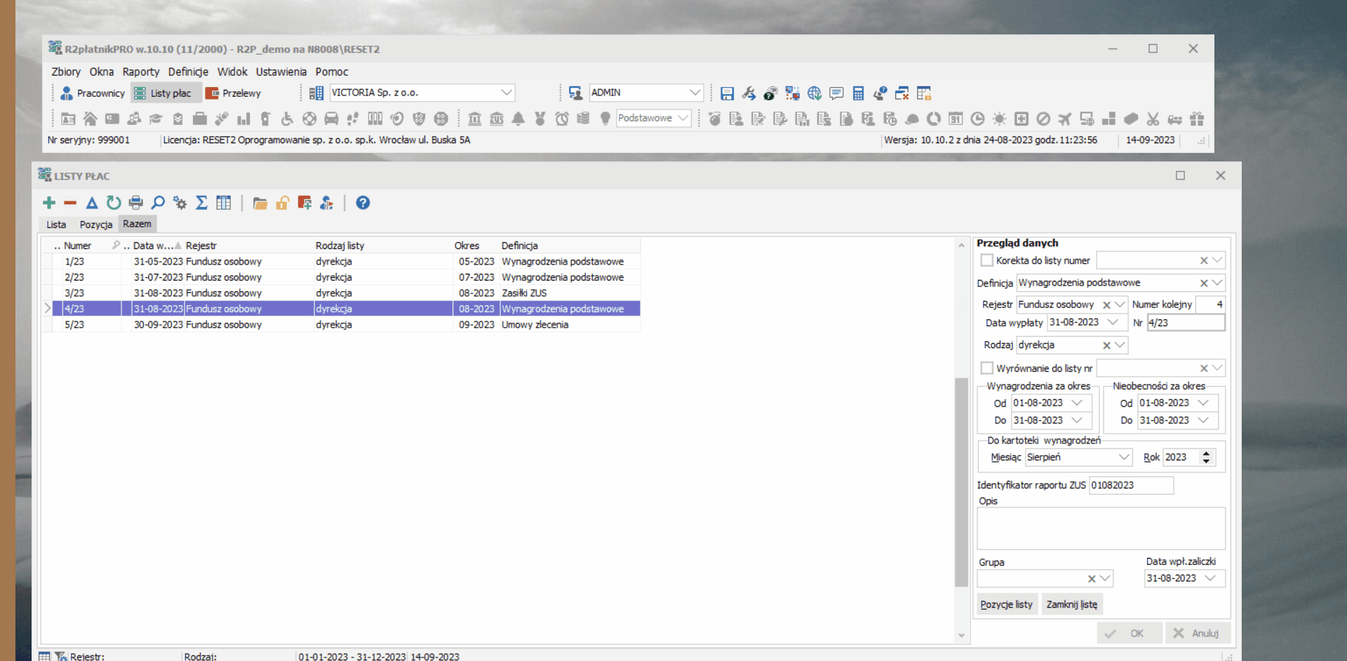Expand Rodzaj dyrekcja dropdown
Viewport: 1347px width, 661px height.
1120,345
